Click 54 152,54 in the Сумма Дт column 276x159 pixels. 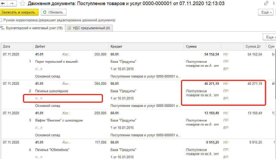point(255,54)
